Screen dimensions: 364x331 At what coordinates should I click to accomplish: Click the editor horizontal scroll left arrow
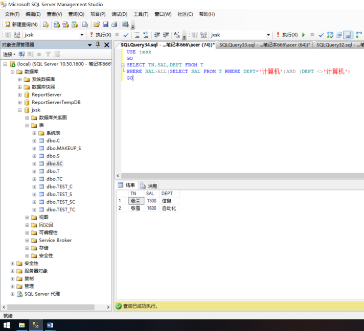[x=118, y=176]
